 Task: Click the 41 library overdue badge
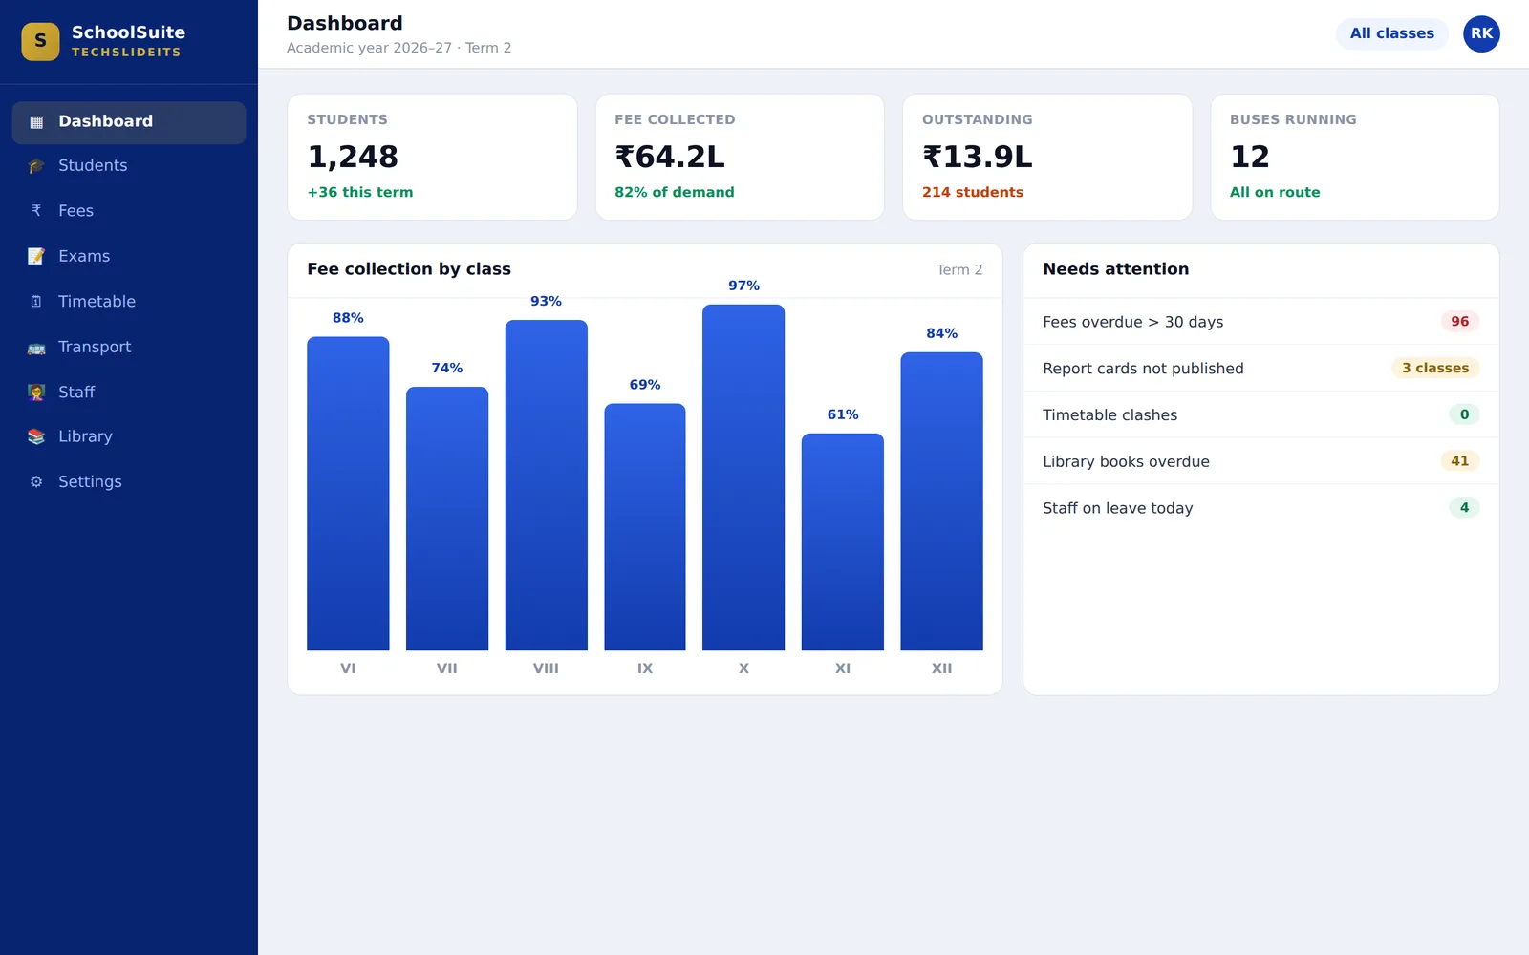pyautogui.click(x=1459, y=461)
